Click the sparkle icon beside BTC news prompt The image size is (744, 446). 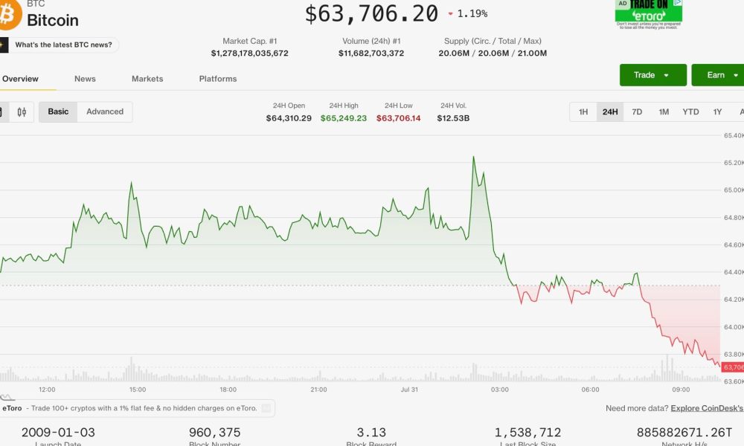point(3,45)
